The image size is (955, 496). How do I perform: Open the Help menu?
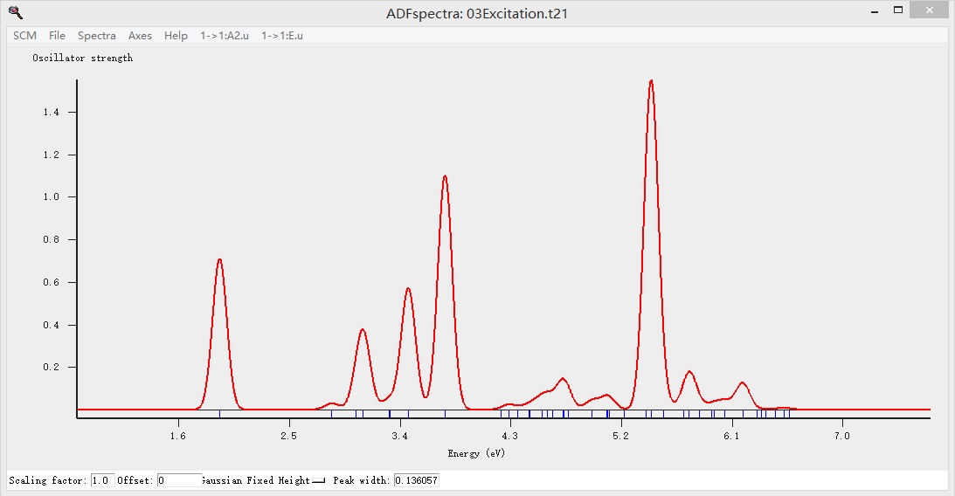coord(176,35)
